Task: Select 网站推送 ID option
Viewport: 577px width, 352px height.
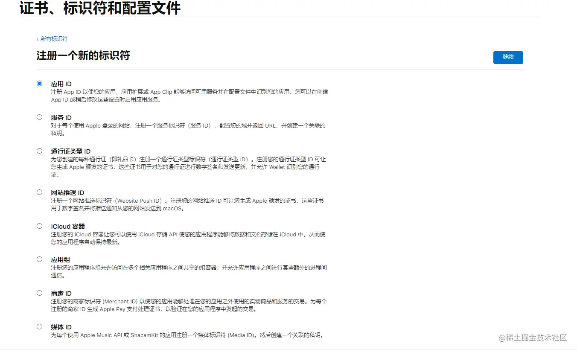Action: click(39, 192)
